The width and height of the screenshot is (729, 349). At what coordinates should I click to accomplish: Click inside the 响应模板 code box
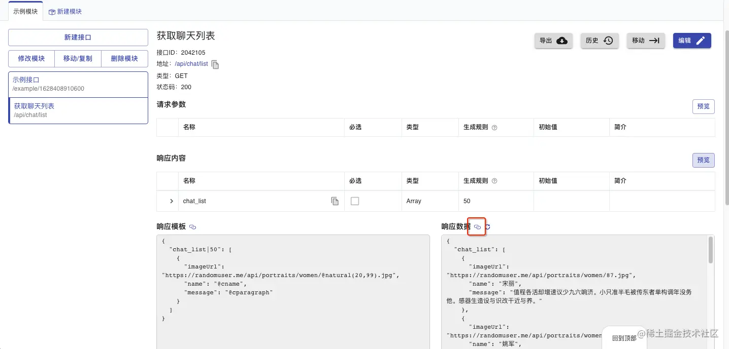coord(293,291)
